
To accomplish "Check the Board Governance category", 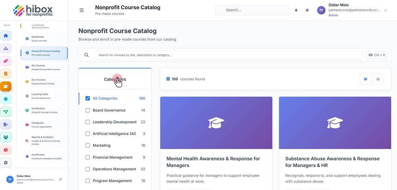I will (87, 110).
